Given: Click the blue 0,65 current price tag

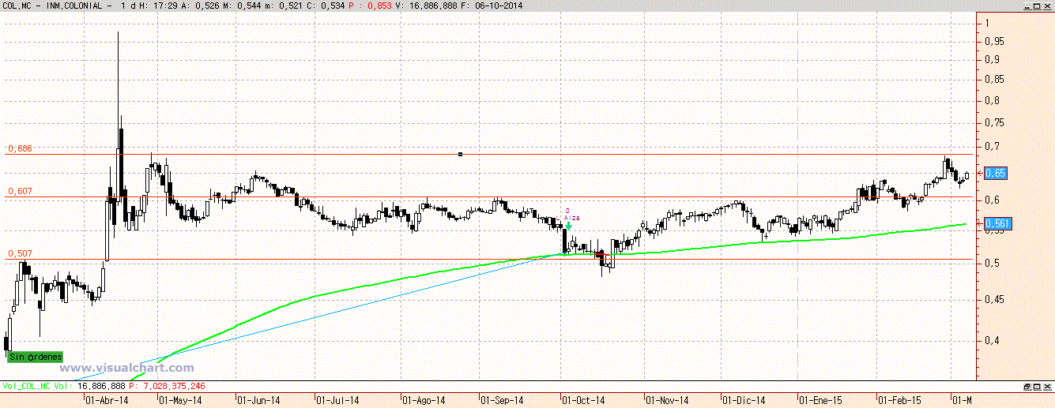Looking at the screenshot, I should [996, 172].
